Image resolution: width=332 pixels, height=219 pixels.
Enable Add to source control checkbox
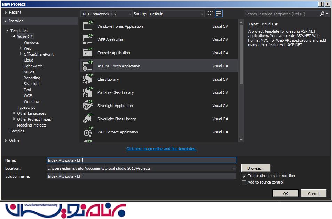[244, 183]
